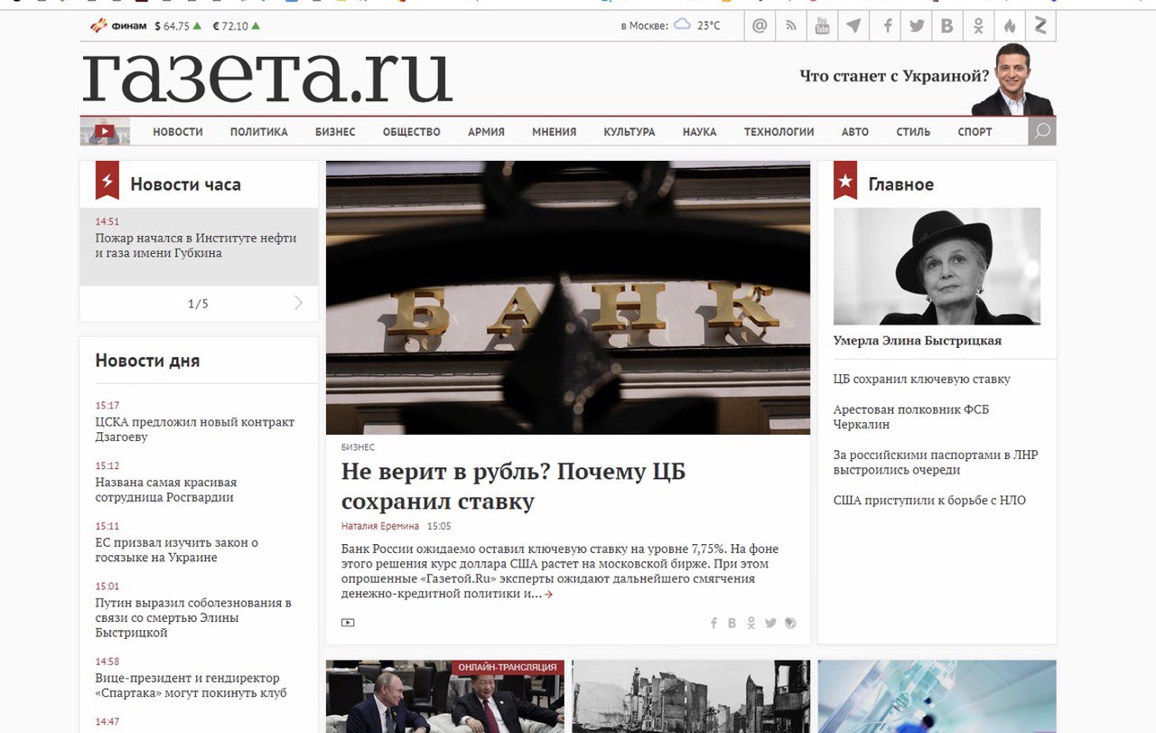The height and width of the screenshot is (733, 1156).
Task: Open the Telegram icon in header
Action: (x=853, y=26)
